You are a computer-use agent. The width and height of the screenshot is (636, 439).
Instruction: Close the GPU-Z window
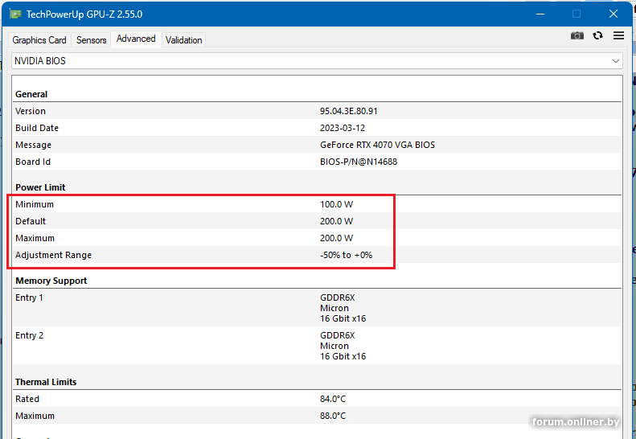(x=613, y=14)
